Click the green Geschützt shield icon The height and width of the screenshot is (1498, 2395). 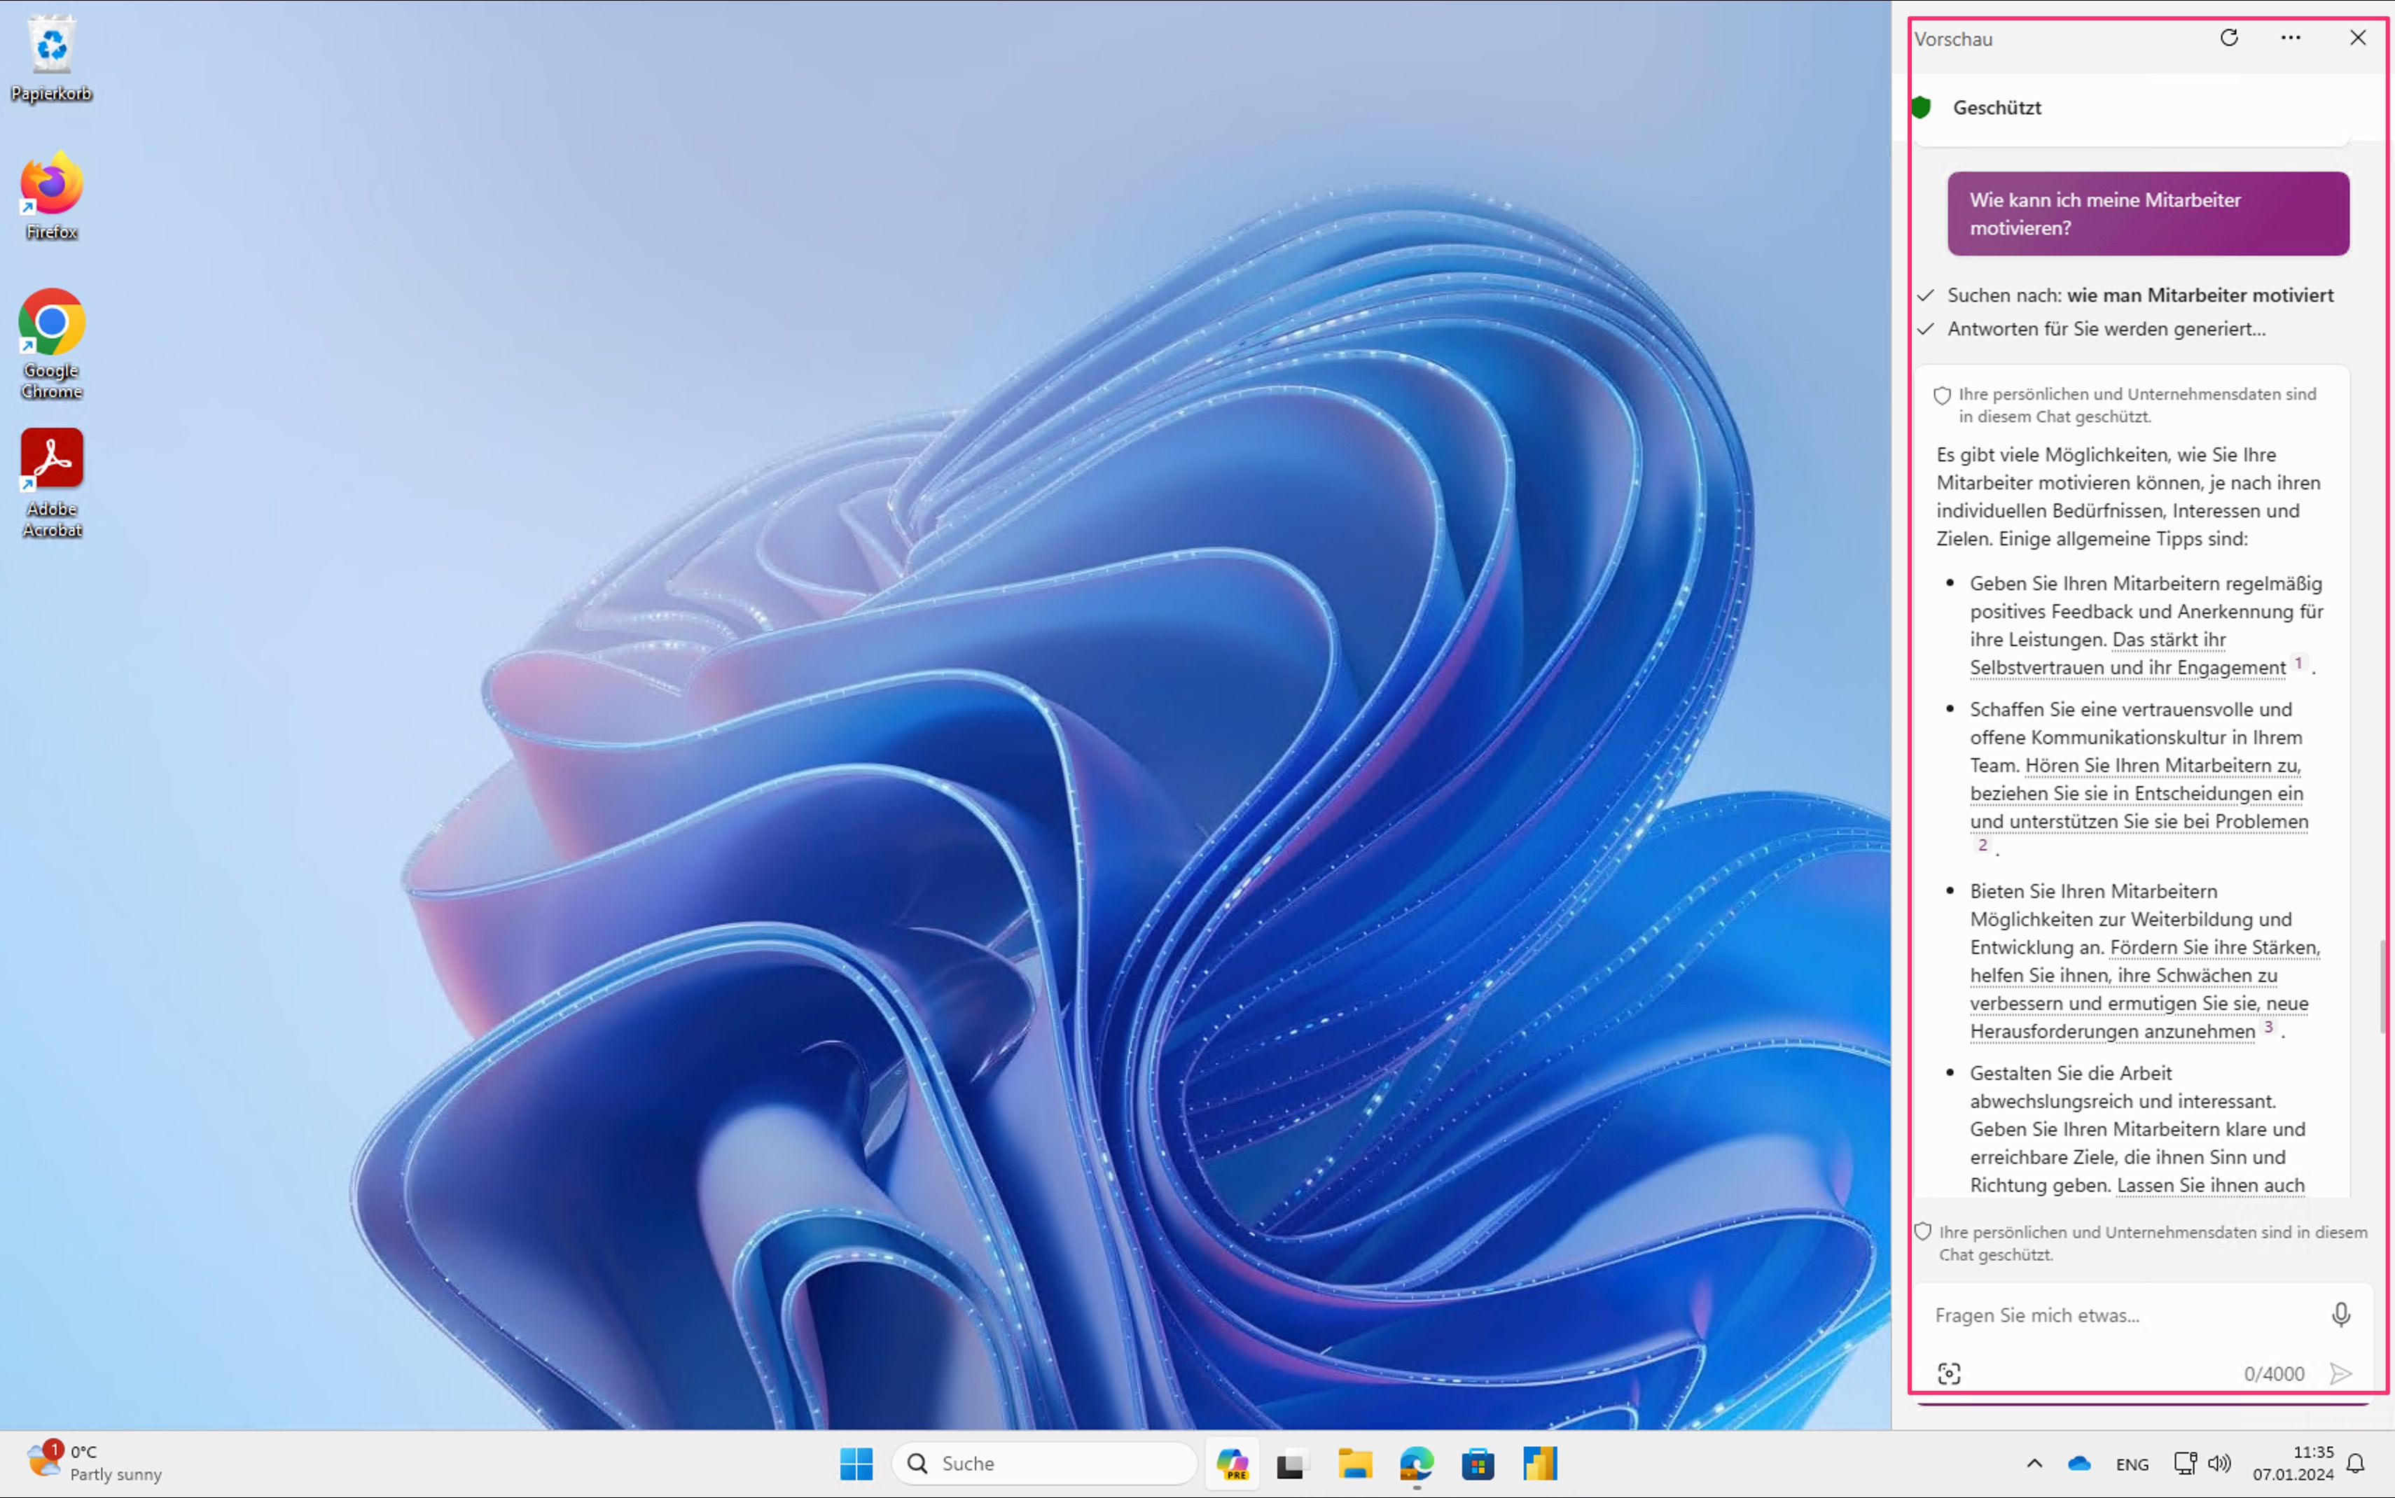[1920, 107]
